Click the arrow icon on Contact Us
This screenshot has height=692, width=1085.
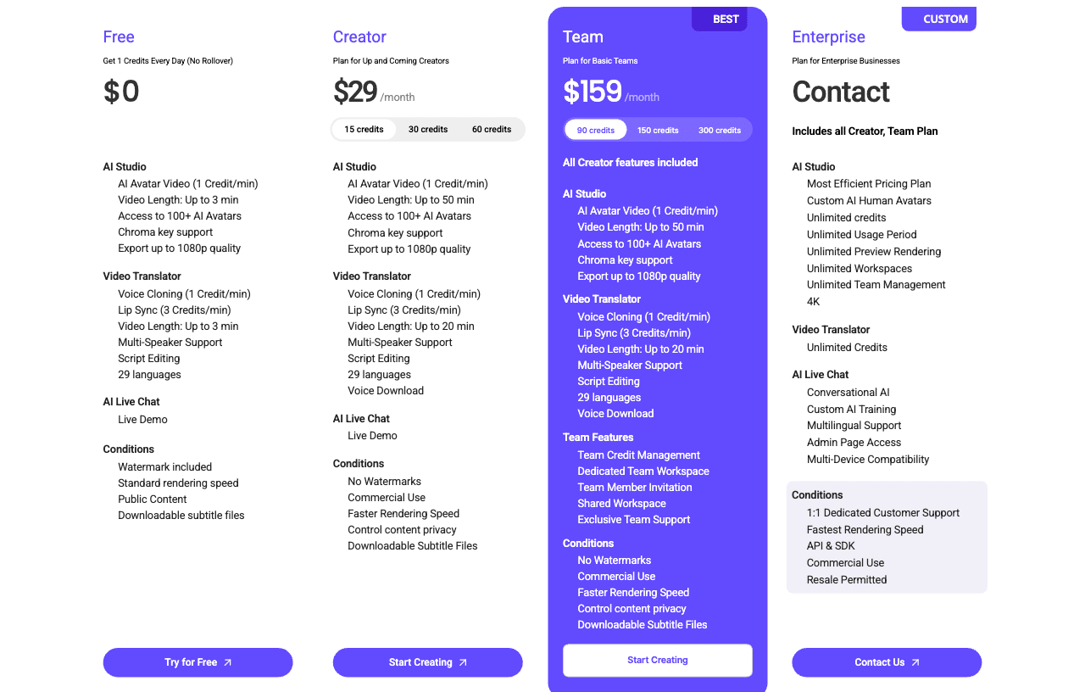(x=915, y=662)
